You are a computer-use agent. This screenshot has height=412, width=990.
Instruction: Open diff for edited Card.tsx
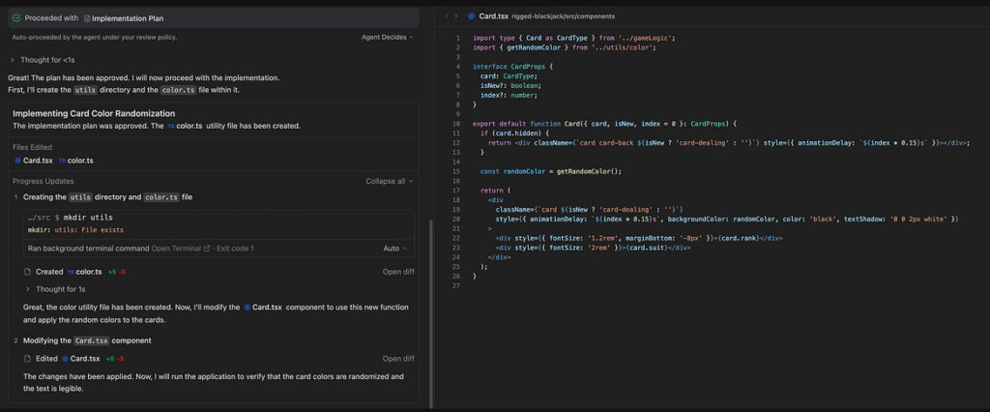pos(397,359)
